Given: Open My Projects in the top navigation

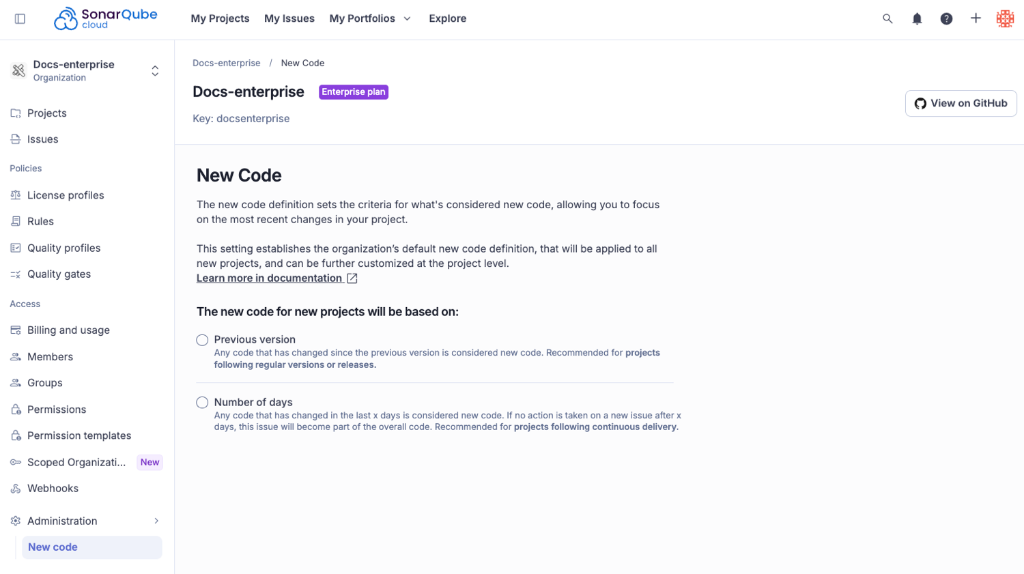Looking at the screenshot, I should (220, 18).
